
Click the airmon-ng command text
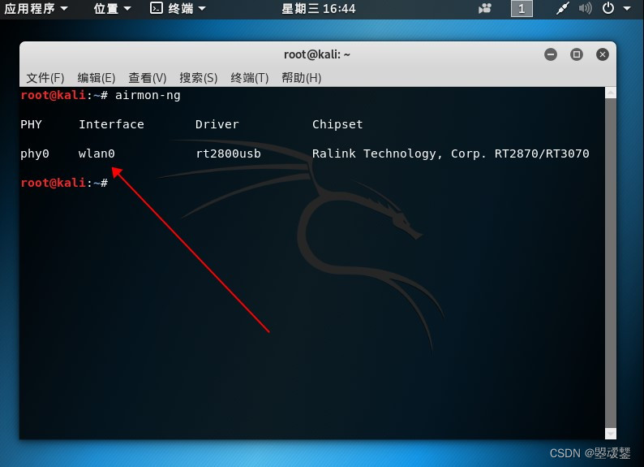click(148, 95)
